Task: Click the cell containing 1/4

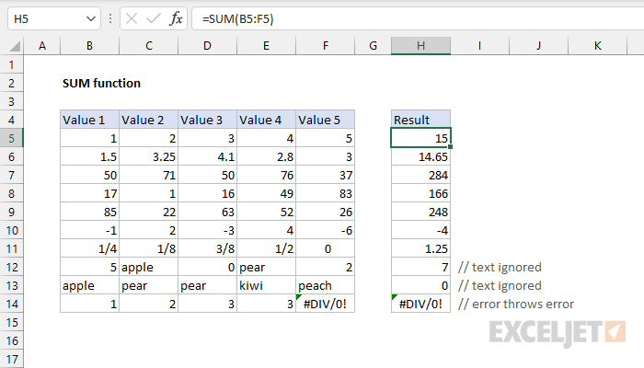Action: click(x=89, y=249)
